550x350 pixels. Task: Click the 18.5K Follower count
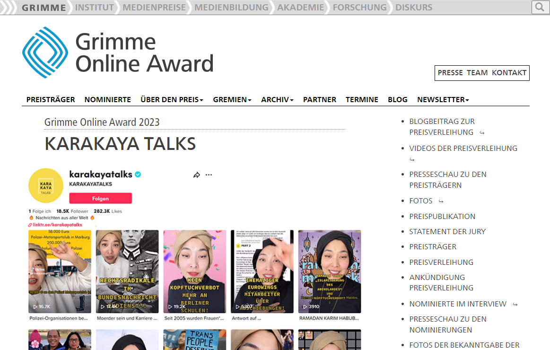tap(72, 211)
